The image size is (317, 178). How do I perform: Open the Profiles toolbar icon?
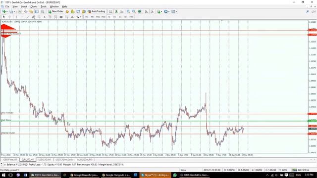11,11
